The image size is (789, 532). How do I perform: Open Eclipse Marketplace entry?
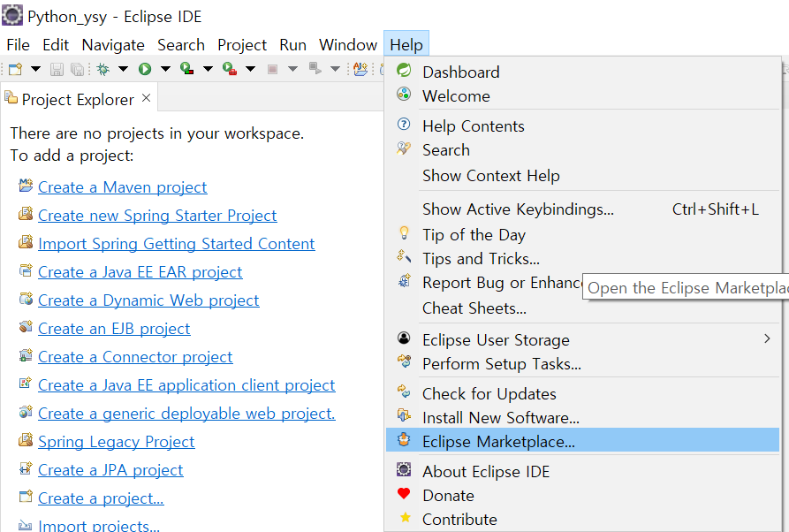point(582,441)
